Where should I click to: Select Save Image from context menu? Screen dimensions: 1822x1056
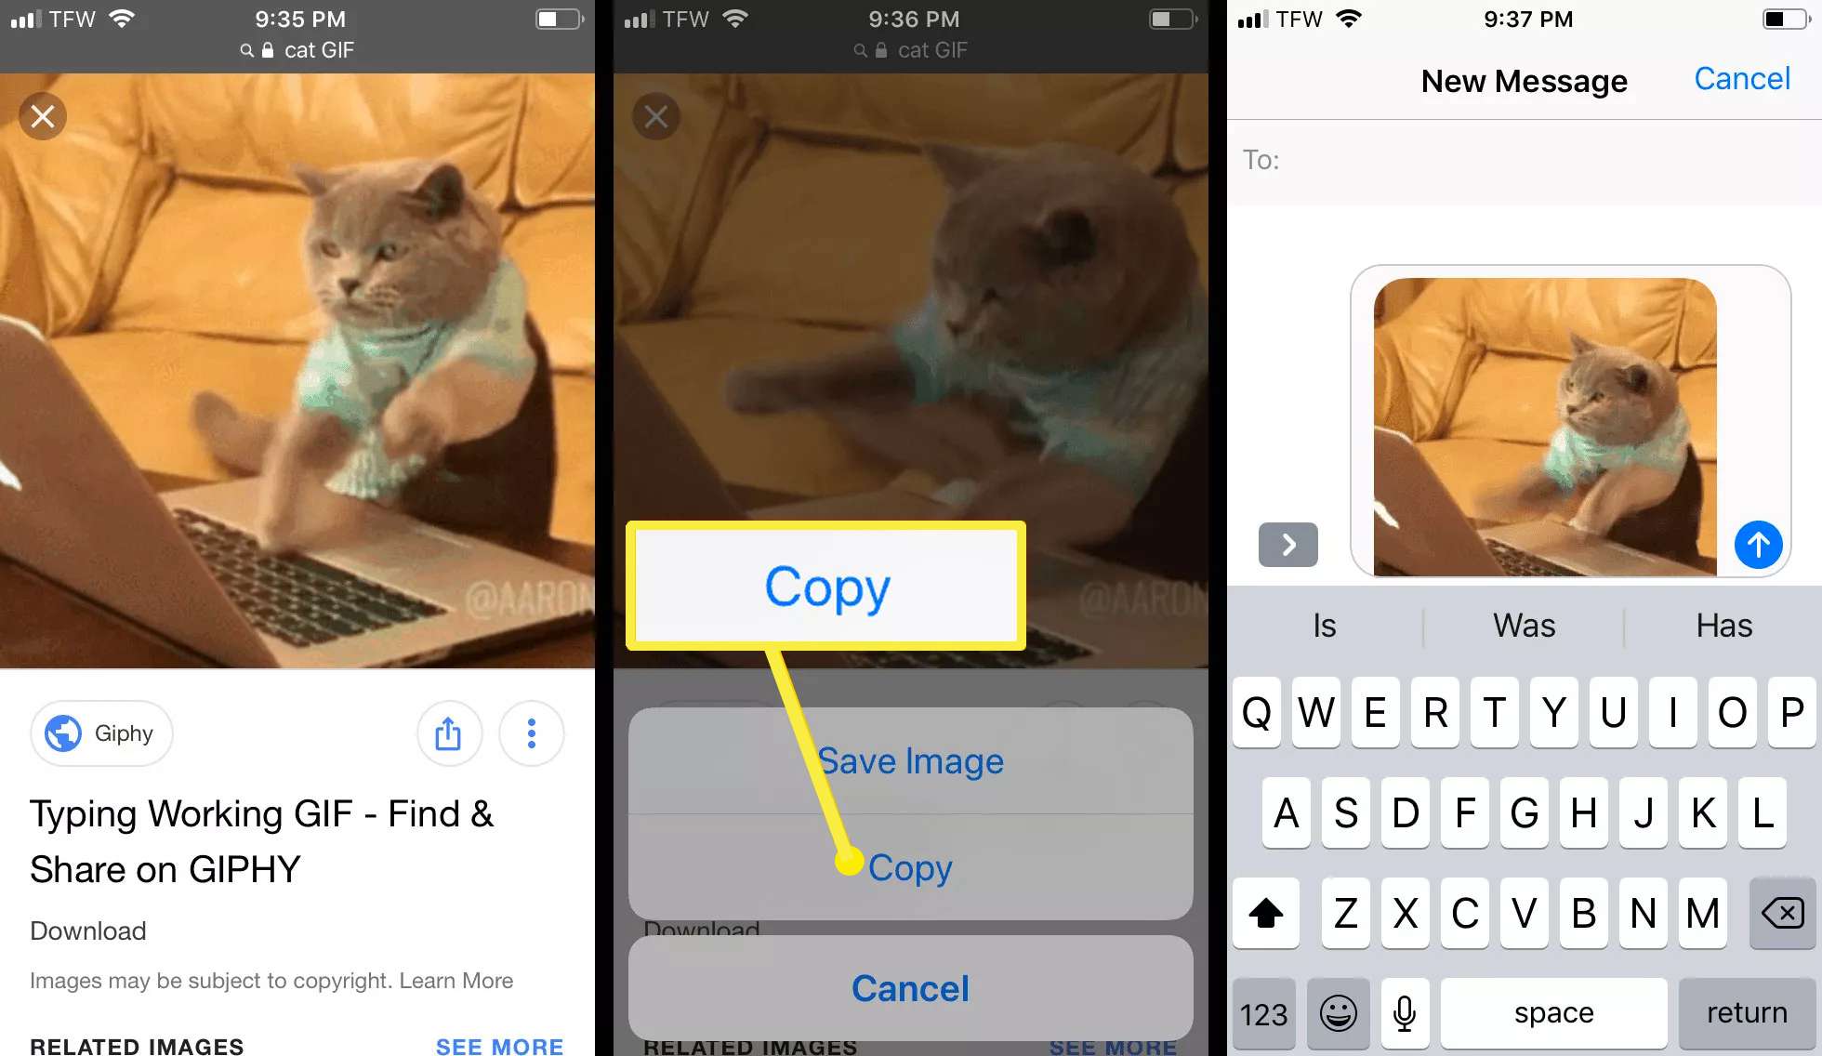tap(910, 759)
